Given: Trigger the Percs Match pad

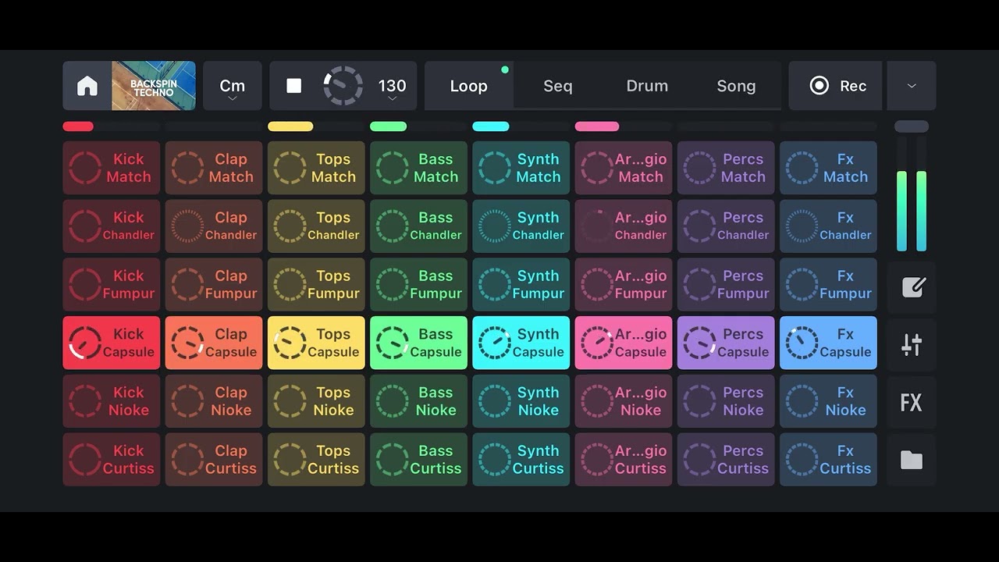Looking at the screenshot, I should point(726,168).
